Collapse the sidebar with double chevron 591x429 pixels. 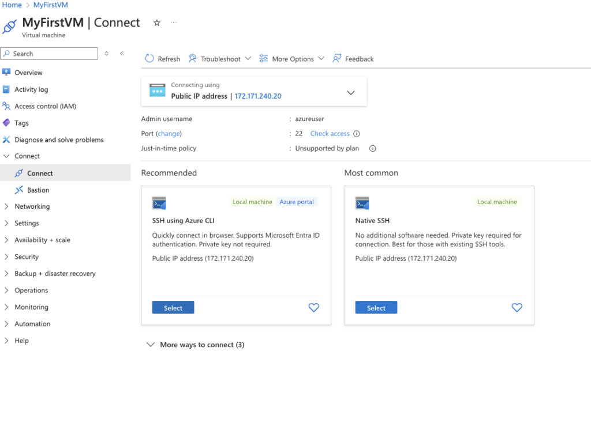coord(122,54)
